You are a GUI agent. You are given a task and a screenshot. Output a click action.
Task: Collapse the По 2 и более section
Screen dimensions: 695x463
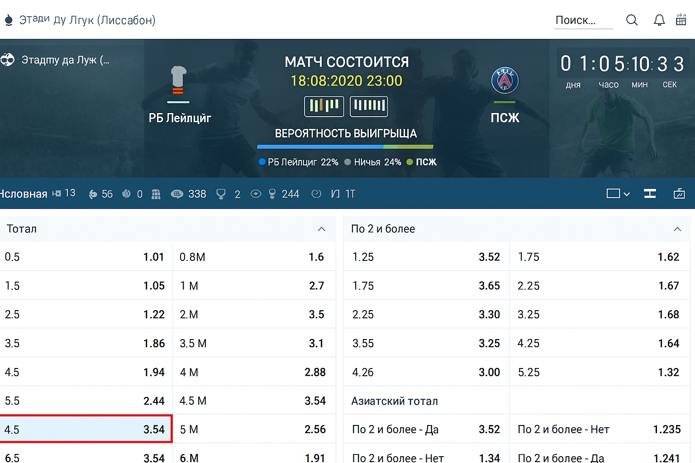(x=677, y=229)
